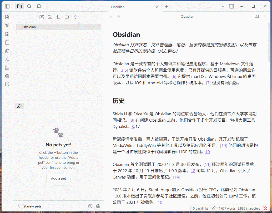Collapse the left sidebar toggle icon
Viewport: 272px width, 213px height.
point(7,6)
